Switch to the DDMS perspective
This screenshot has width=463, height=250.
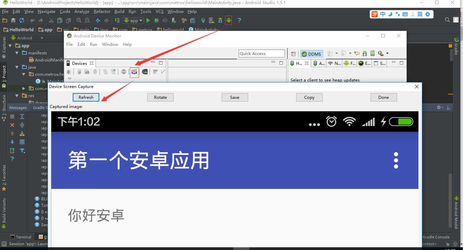[311, 54]
